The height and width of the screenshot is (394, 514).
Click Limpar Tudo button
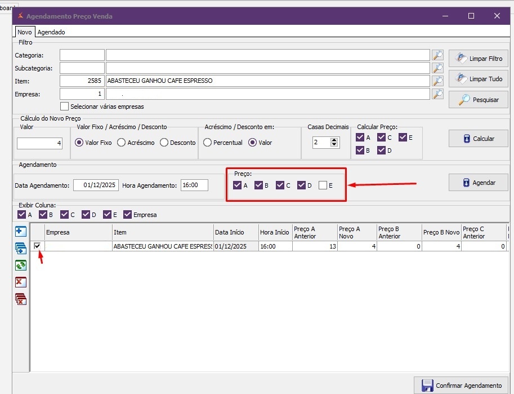479,79
